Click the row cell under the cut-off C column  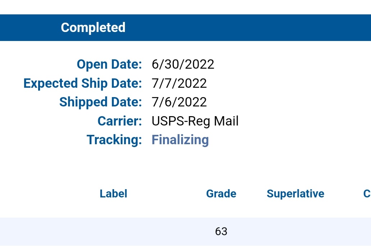[365, 231]
